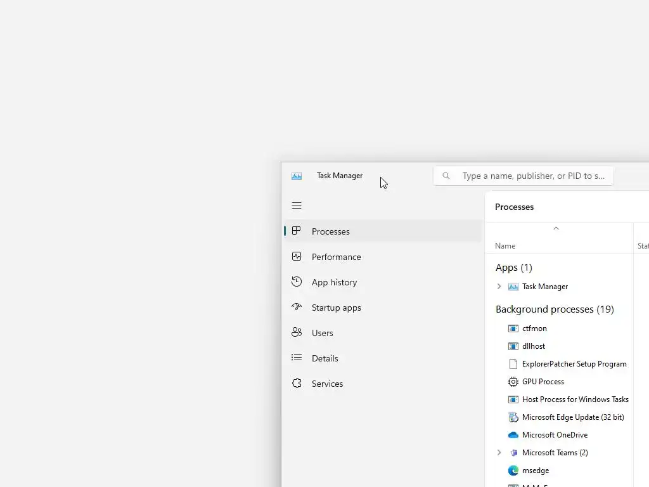Open the Startup apps page
This screenshot has height=487, width=649.
coord(382,308)
